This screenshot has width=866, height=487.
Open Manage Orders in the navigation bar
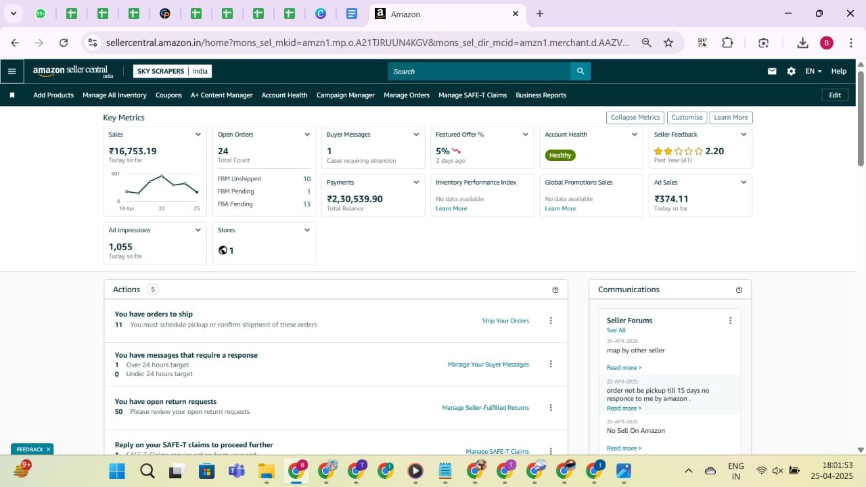(407, 95)
